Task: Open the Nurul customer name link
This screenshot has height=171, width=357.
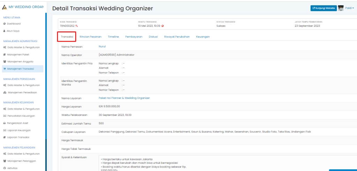Action: [102, 46]
